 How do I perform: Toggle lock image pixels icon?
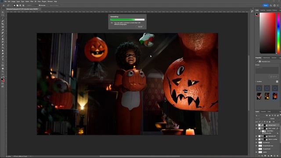[x=262, y=122]
